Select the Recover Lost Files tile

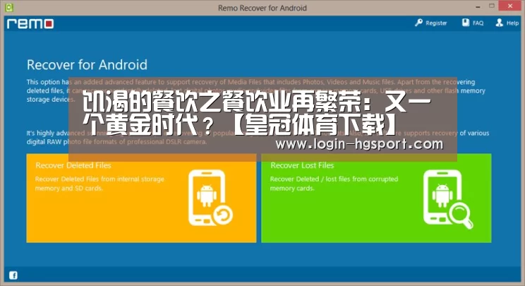click(376, 198)
